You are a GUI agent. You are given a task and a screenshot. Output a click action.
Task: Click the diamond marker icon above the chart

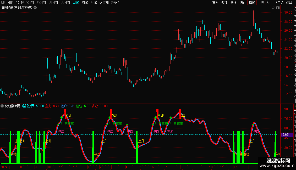click(x=273, y=8)
